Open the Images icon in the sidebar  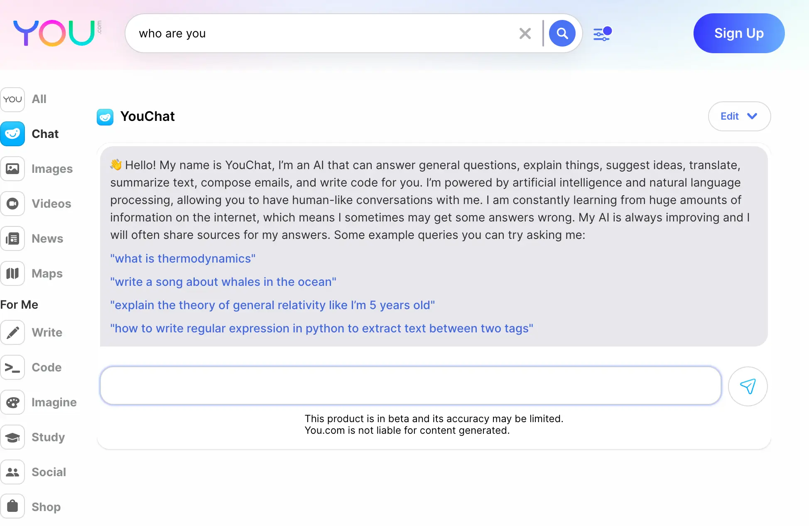(12, 169)
